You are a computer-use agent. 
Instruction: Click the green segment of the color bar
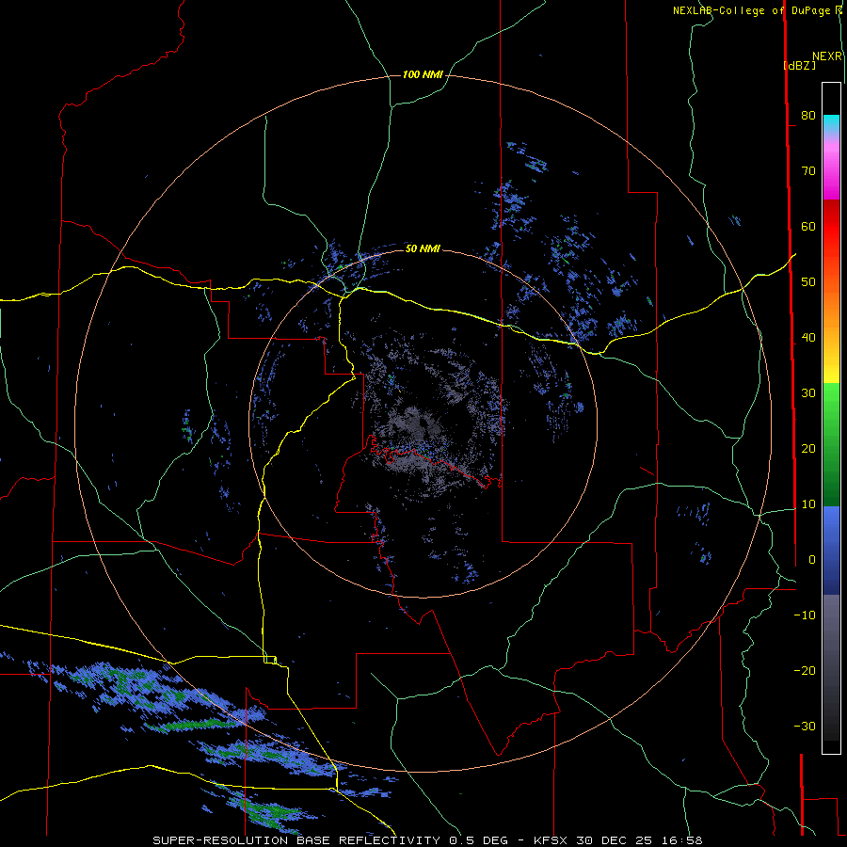[x=831, y=444]
